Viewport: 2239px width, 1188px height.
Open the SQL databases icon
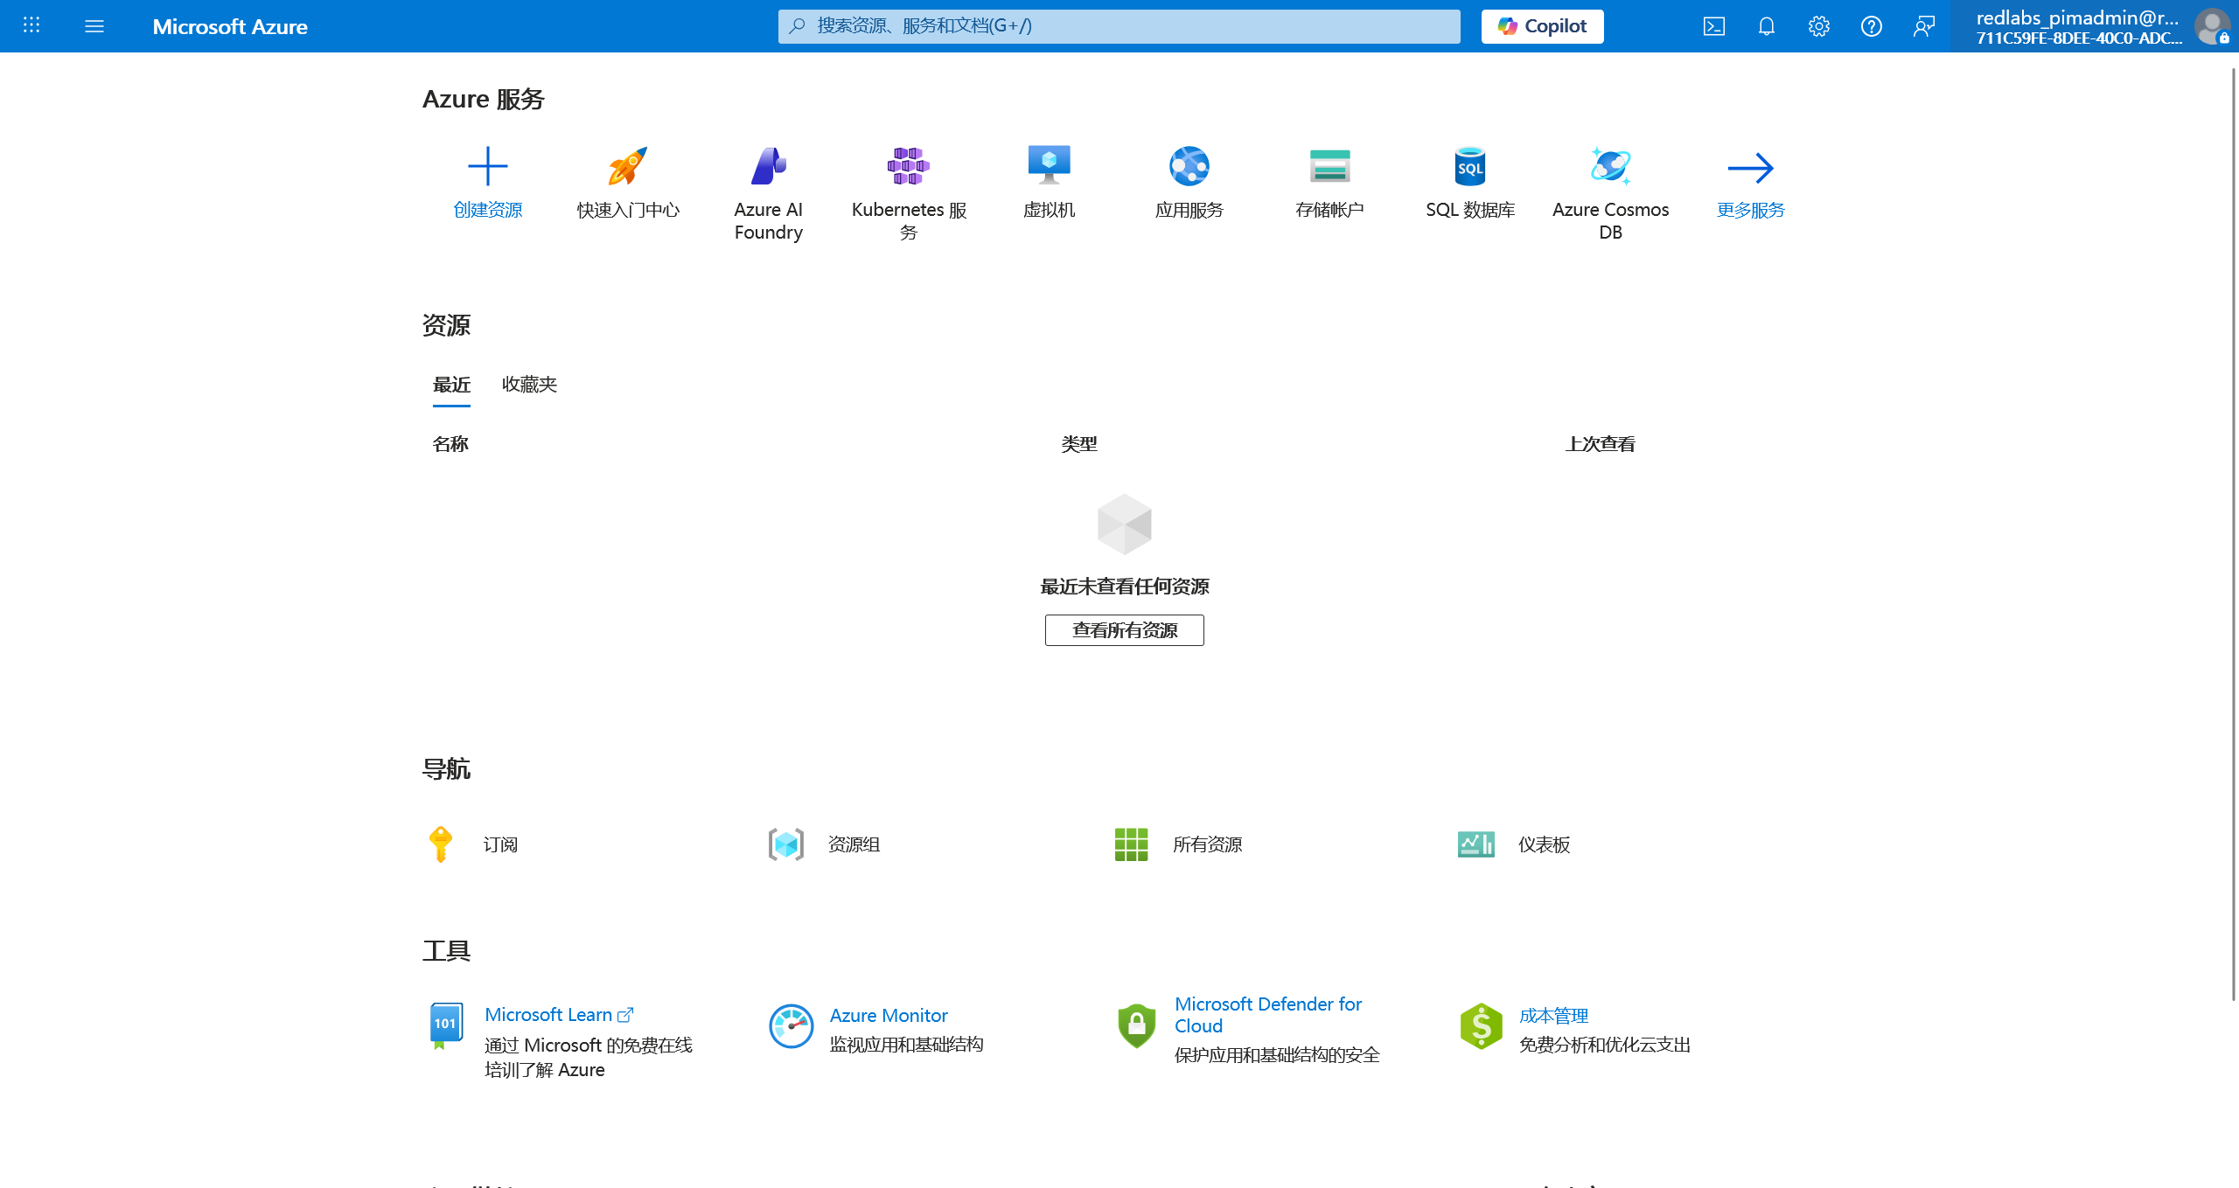1469,166
